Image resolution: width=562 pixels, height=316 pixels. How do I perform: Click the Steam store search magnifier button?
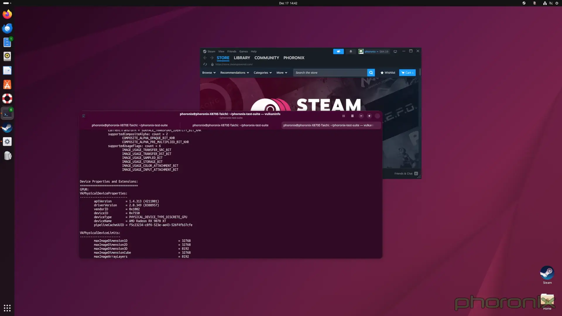tap(371, 73)
